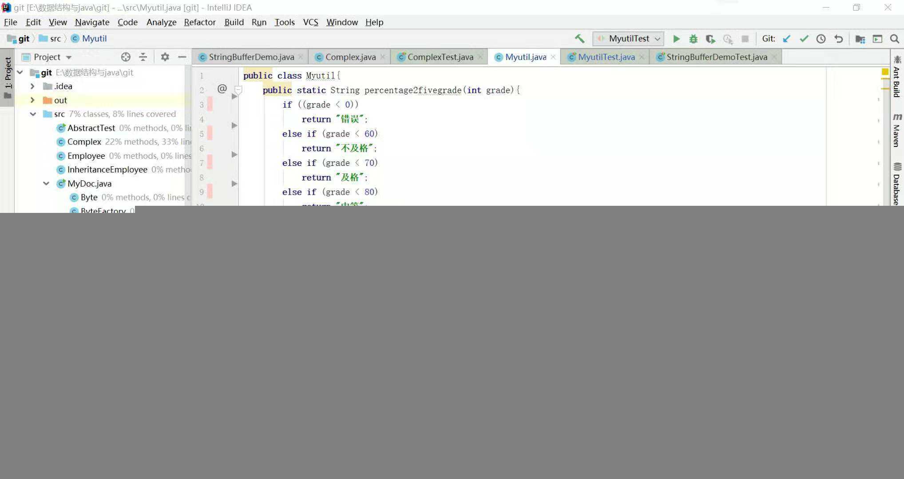Hide the Project tool window
Image resolution: width=904 pixels, height=479 pixels.
click(182, 57)
